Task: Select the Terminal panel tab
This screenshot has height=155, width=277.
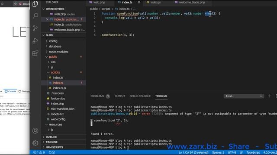Action: (161, 96)
